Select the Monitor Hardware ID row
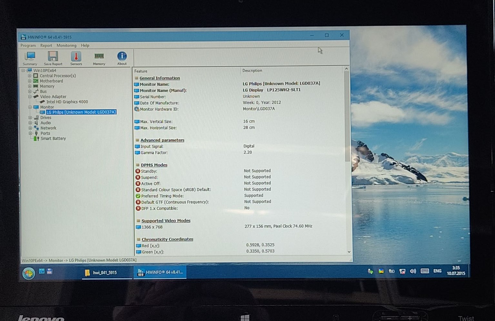 click(x=239, y=109)
